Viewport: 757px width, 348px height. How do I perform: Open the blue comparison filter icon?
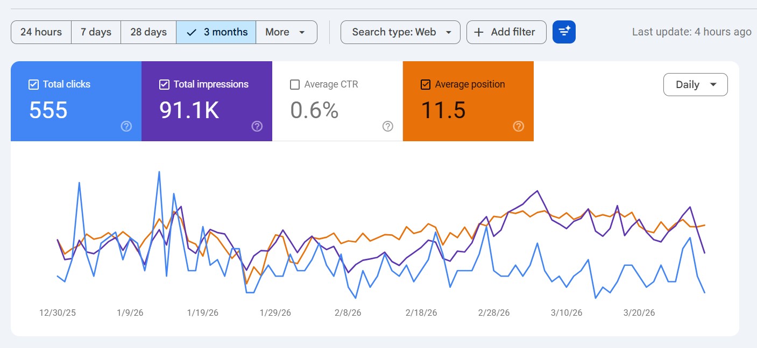point(564,32)
